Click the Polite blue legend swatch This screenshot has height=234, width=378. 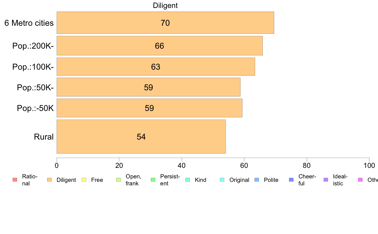click(x=257, y=180)
